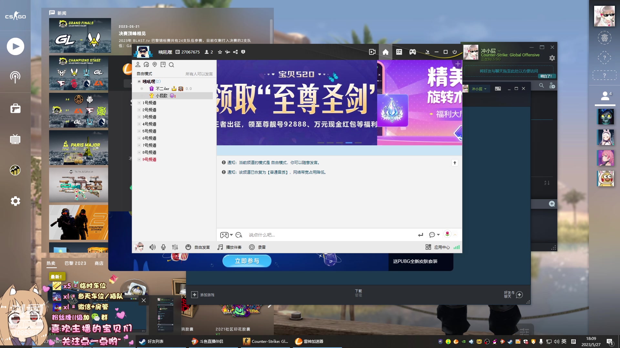
Task: Share the YY channel via share icon
Action: click(235, 52)
